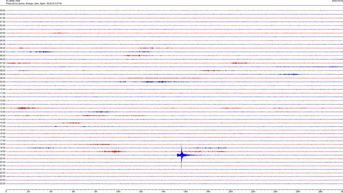Click the large blue earthquake spike on the 19:30 trace
Screen dimensions: 343x193
coord(182,155)
